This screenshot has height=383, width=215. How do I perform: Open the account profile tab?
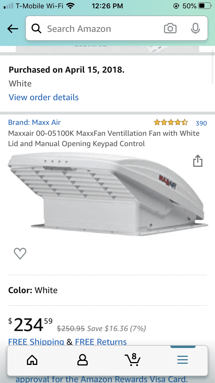[x=83, y=360]
